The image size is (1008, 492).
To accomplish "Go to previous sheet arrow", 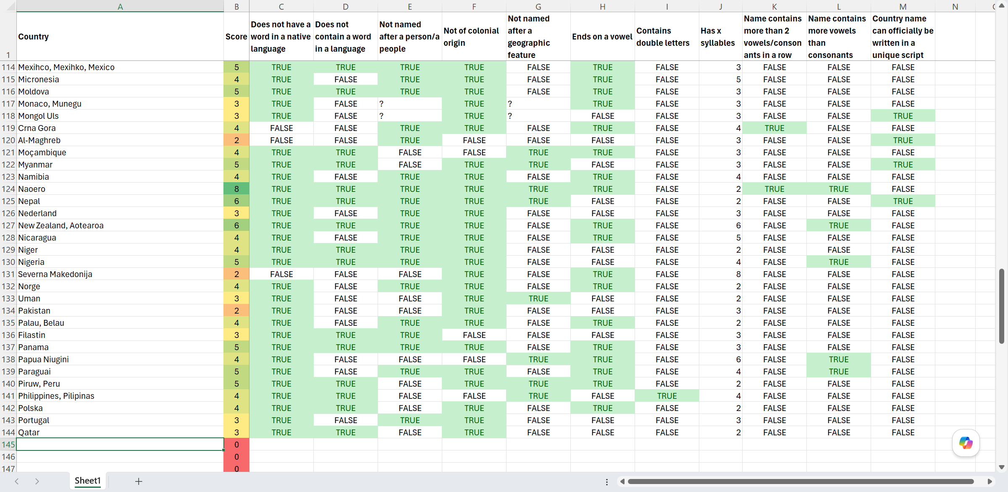I will [x=17, y=481].
